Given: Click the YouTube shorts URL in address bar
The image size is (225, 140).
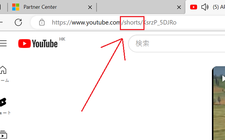Looking at the screenshot, I should pyautogui.click(x=114, y=22).
